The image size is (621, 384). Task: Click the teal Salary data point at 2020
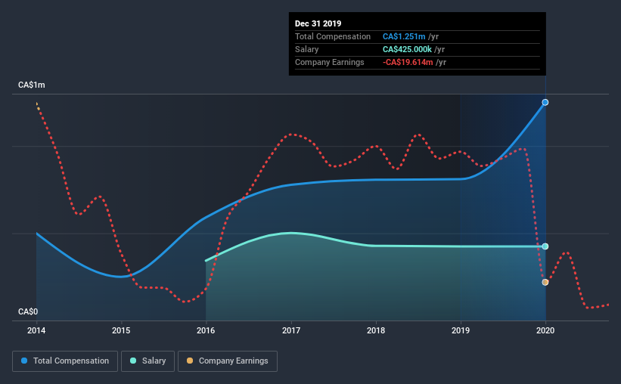click(545, 246)
